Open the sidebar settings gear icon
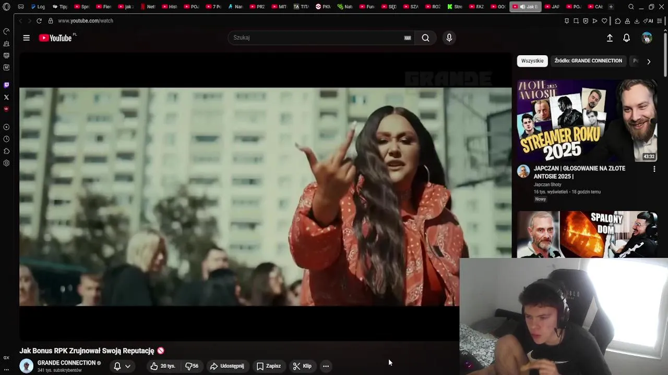 (6, 163)
